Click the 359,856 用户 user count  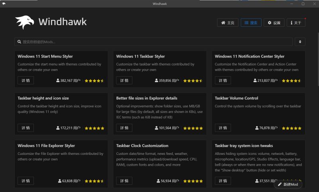(167, 81)
